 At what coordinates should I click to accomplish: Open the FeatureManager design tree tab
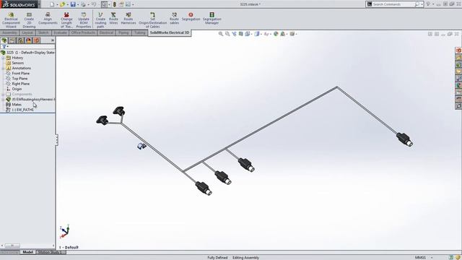pyautogui.click(x=4, y=40)
